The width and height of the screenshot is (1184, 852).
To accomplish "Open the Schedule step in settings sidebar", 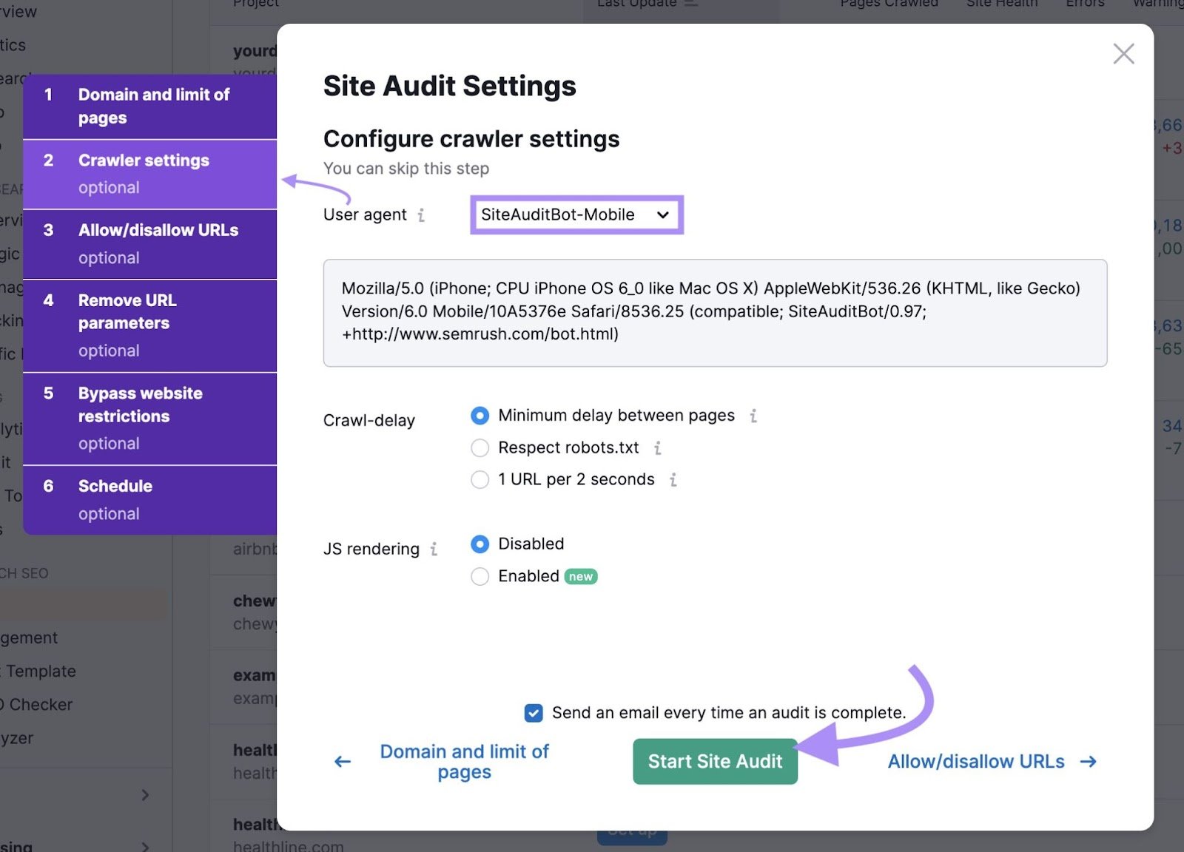I will point(115,498).
